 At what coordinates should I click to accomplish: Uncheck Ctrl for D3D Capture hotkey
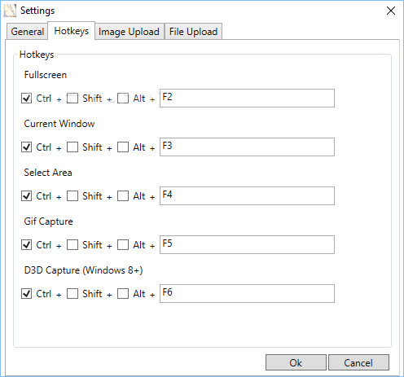point(26,293)
